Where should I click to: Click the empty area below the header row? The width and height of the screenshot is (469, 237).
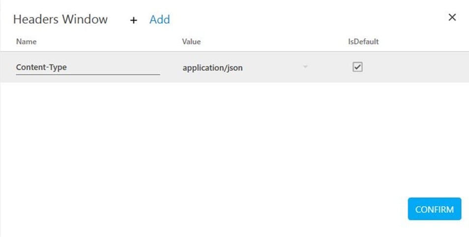point(234,137)
